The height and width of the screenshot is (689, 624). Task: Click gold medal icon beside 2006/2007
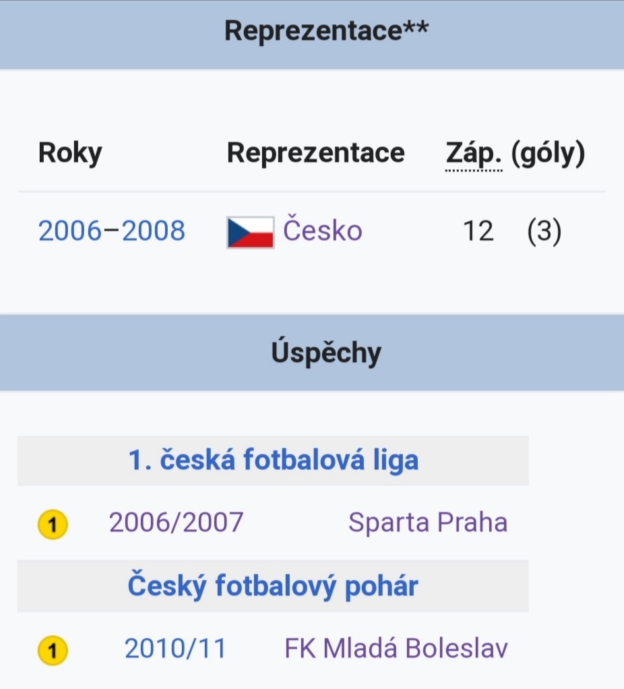(53, 525)
